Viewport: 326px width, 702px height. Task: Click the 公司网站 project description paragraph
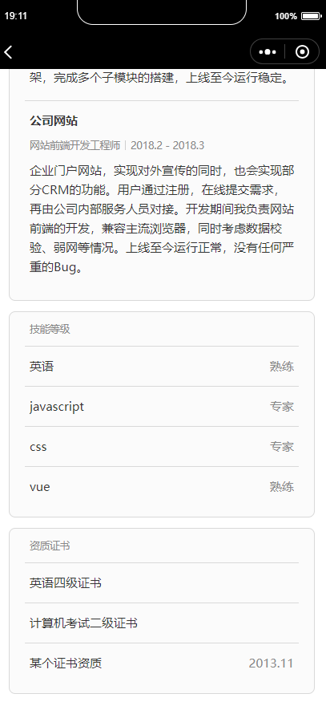coord(162,219)
